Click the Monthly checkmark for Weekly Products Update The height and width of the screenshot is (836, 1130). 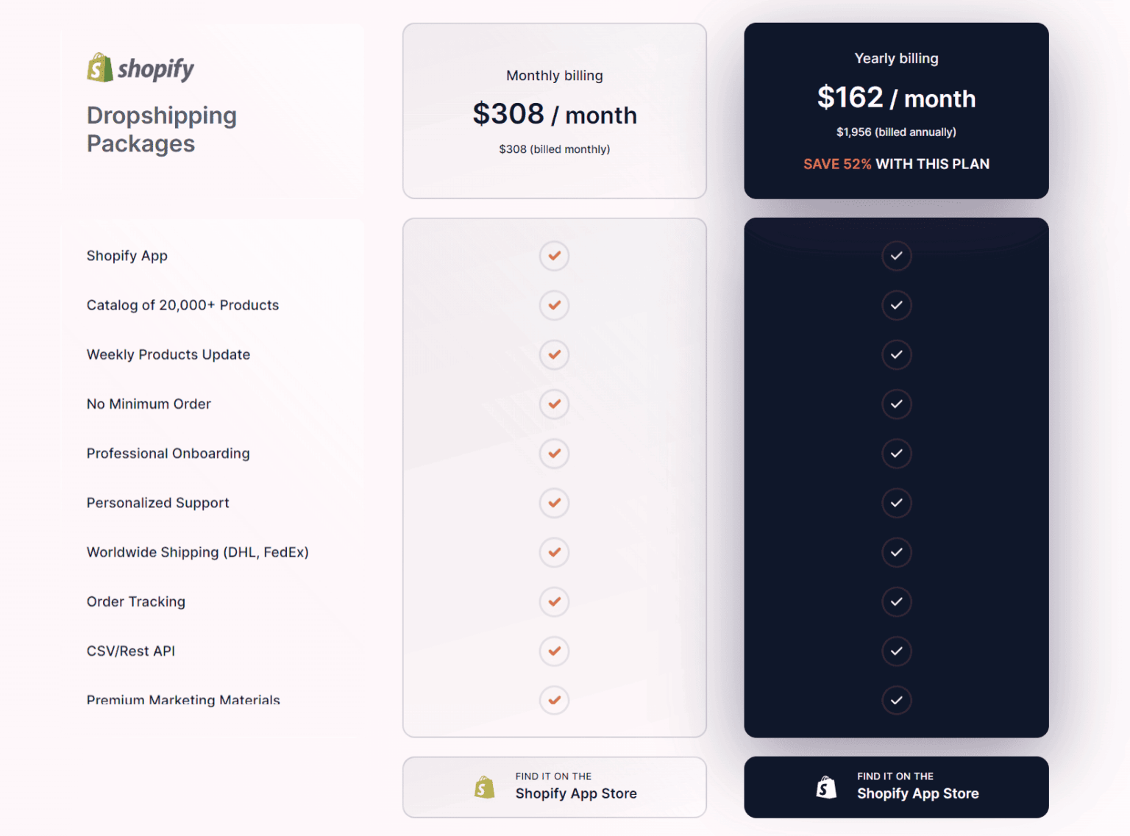554,354
